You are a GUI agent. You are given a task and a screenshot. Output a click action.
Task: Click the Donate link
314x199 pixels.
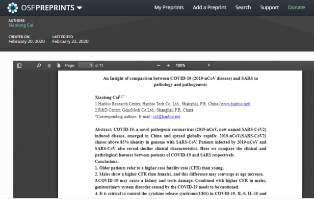296,8
